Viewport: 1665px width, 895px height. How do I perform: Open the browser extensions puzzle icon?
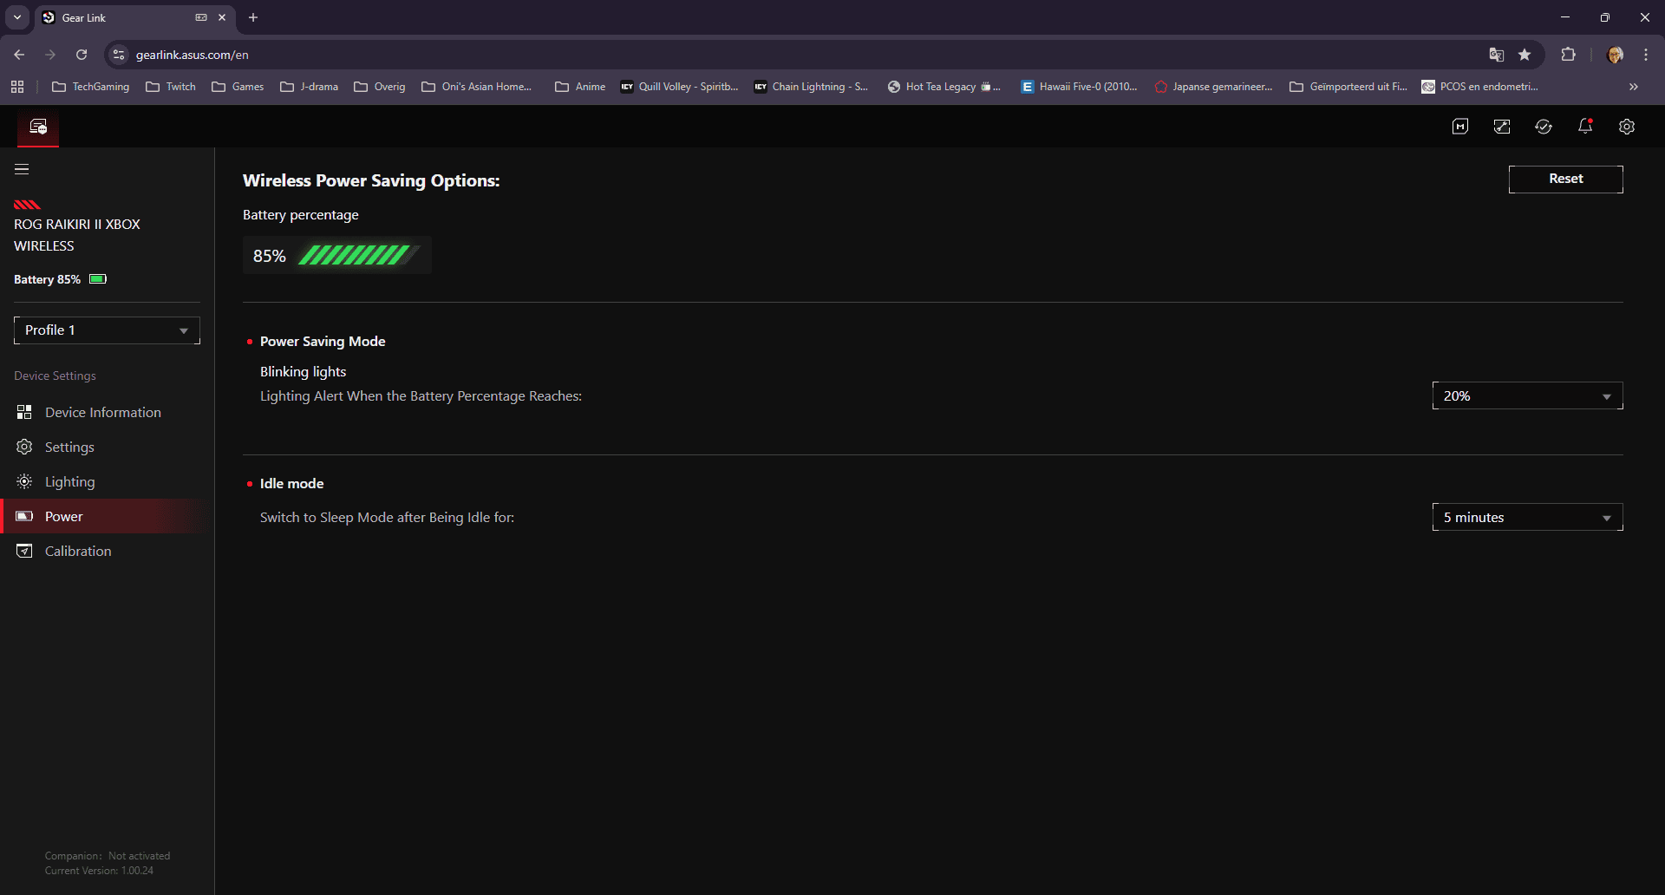1568,55
